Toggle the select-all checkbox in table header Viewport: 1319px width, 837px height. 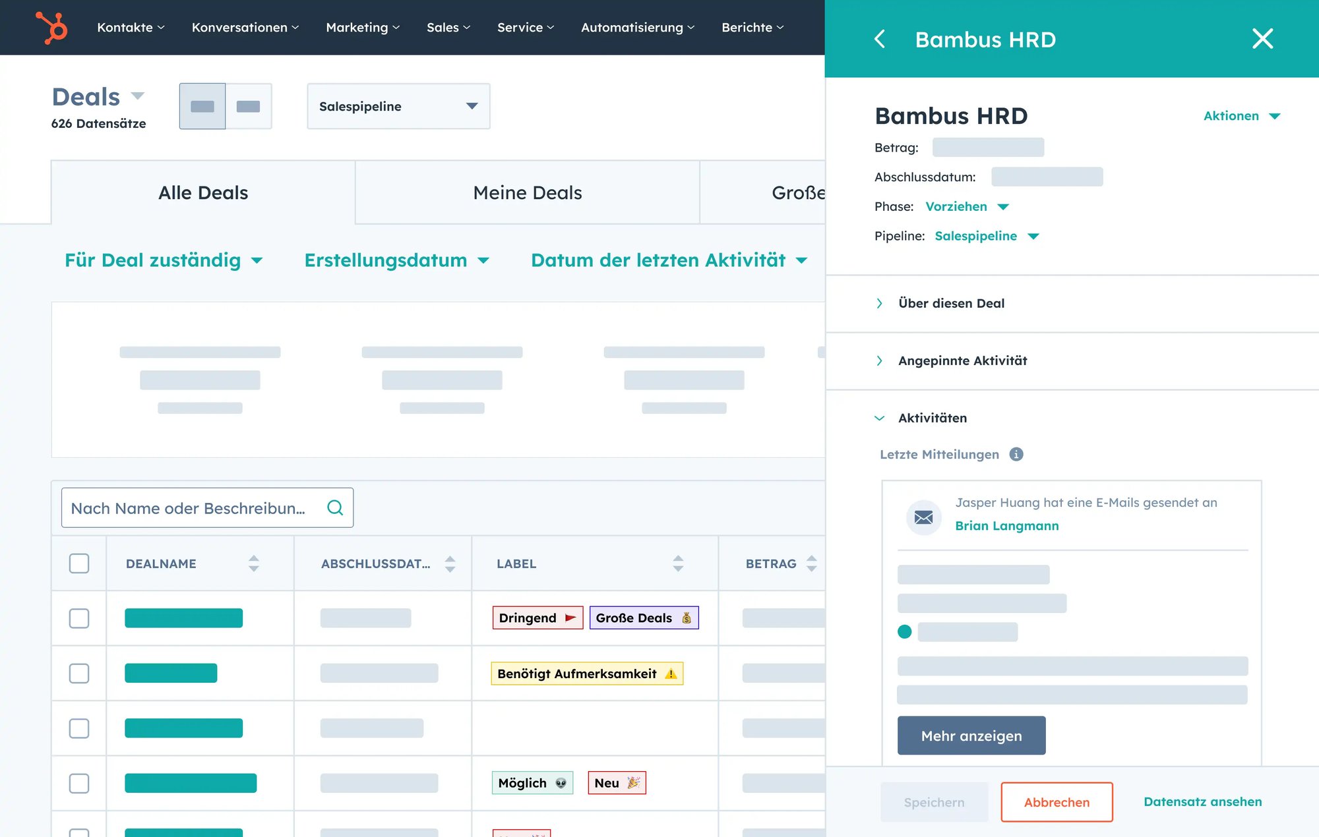(x=79, y=563)
